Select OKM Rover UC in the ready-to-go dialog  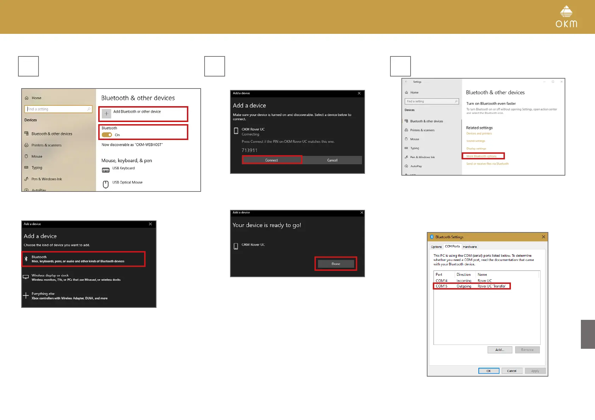pos(249,245)
